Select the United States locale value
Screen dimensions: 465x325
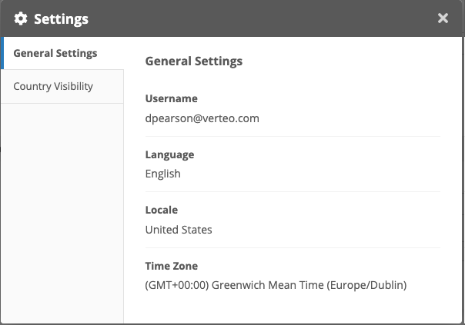click(179, 229)
